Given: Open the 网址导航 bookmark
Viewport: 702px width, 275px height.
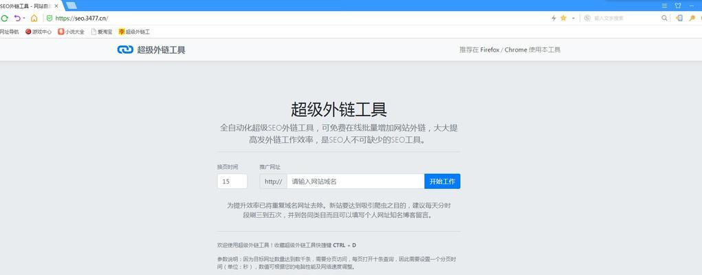Looking at the screenshot, I should tap(9, 32).
